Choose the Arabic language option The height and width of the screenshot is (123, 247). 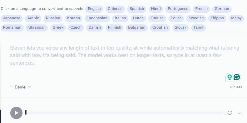(33, 18)
